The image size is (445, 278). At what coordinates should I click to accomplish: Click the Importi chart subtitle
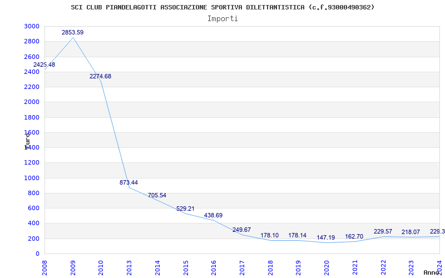click(222, 18)
